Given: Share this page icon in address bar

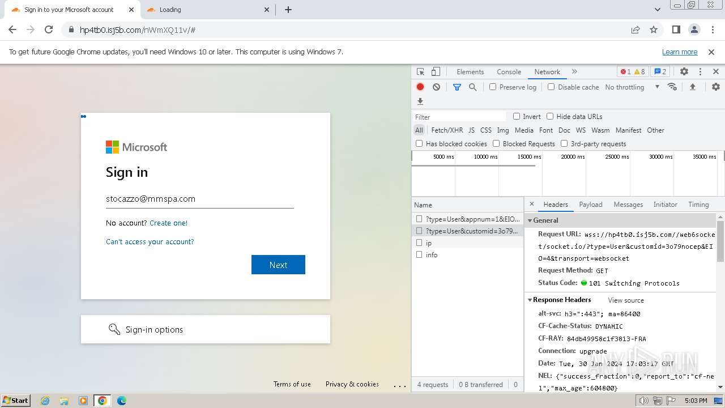Looking at the screenshot, I should 636,29.
